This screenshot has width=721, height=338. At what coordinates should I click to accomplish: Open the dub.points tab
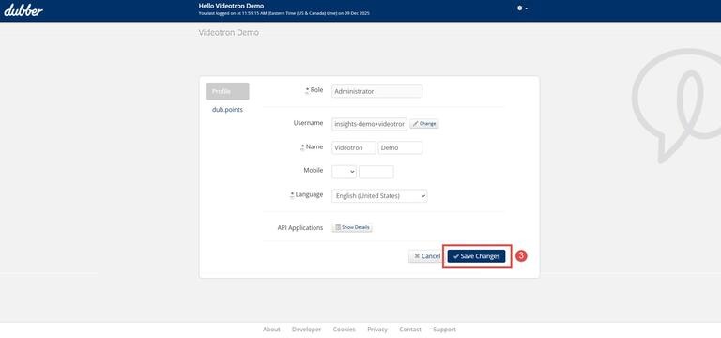pyautogui.click(x=227, y=110)
